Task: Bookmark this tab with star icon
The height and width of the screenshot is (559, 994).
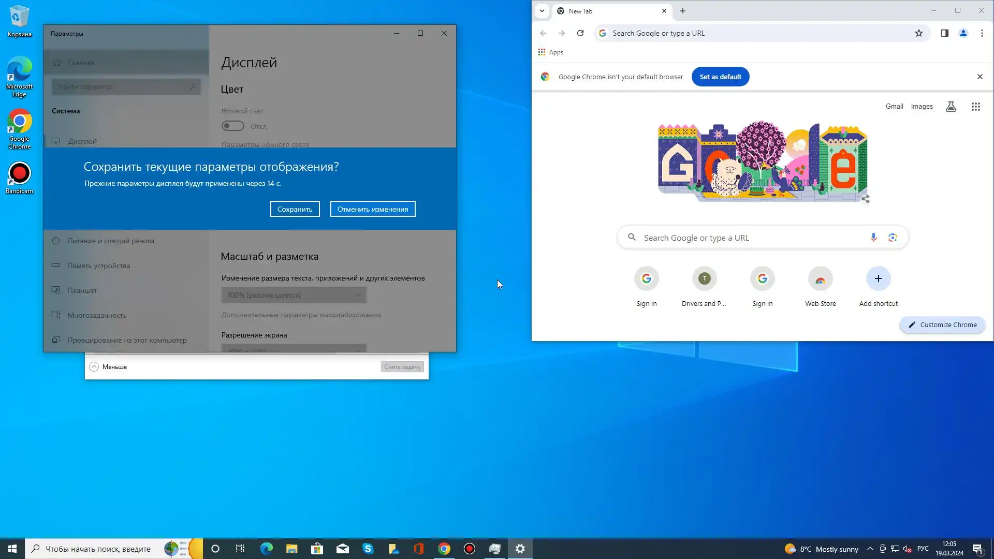Action: [919, 33]
